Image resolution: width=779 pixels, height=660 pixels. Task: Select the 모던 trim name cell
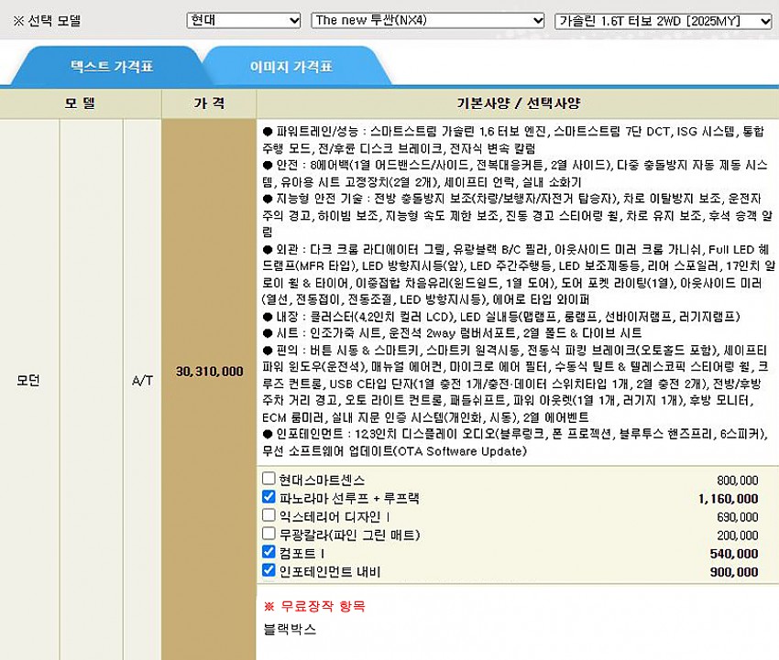[x=28, y=378]
